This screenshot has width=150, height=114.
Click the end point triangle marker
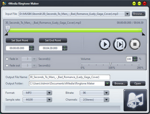143,34
